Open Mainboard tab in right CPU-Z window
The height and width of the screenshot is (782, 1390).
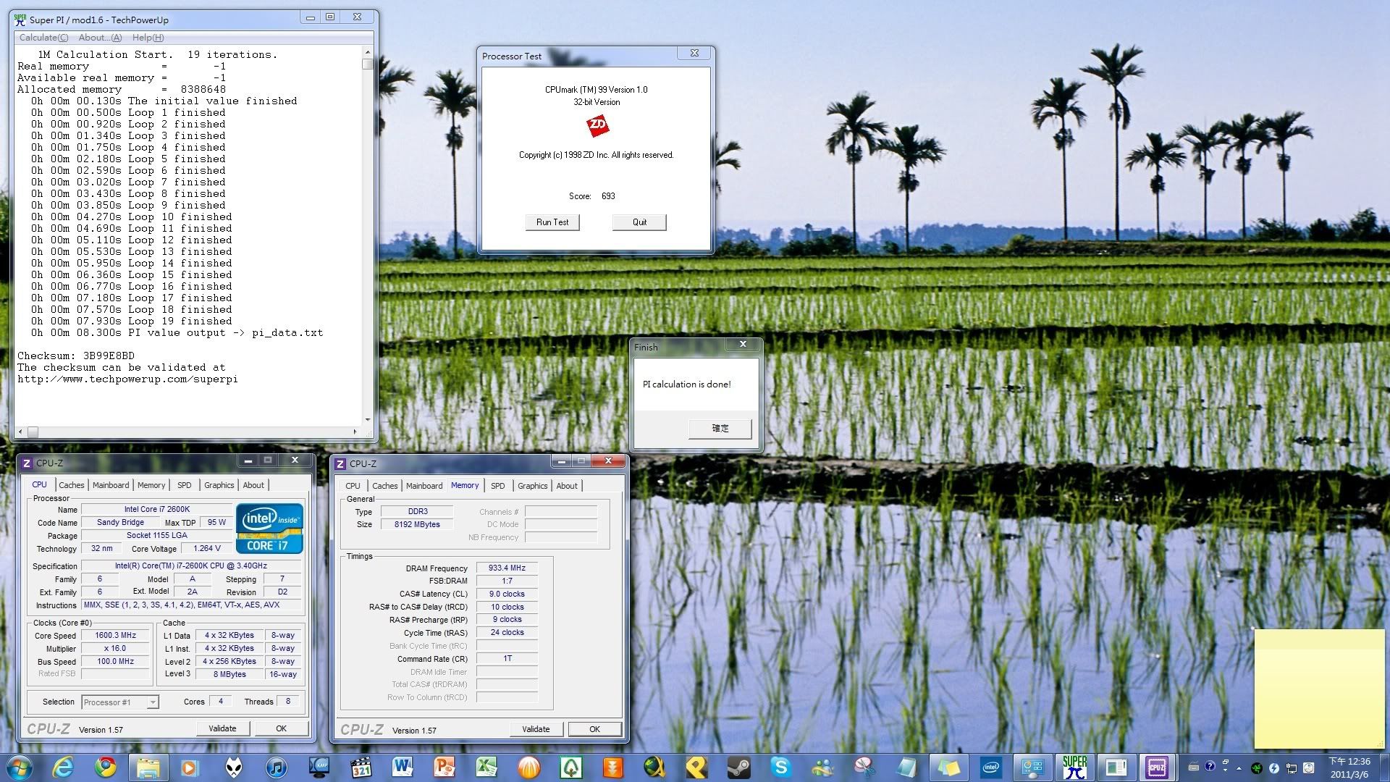tap(424, 486)
